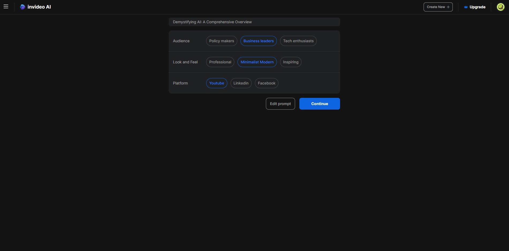Click the Audience label
Screen dimensions: 509x251
181,41
